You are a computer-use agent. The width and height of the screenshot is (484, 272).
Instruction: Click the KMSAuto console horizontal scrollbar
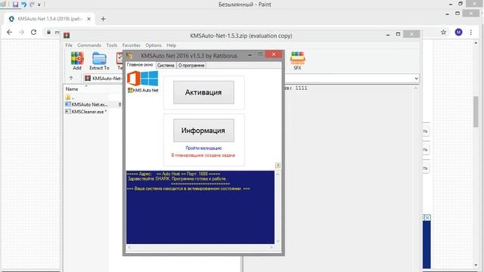tap(200, 247)
